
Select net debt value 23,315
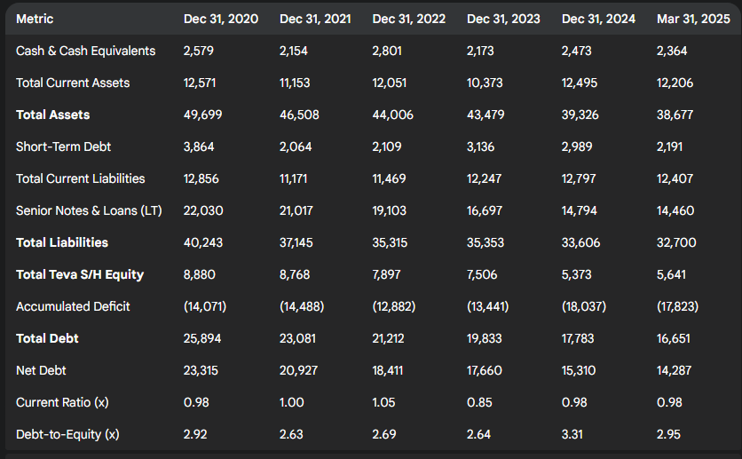(201, 370)
